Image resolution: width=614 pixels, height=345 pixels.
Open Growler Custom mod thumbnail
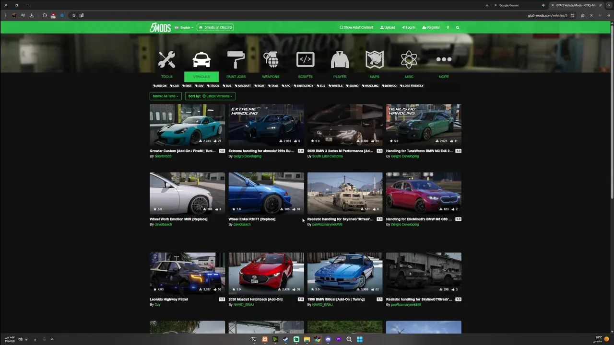[x=187, y=125]
